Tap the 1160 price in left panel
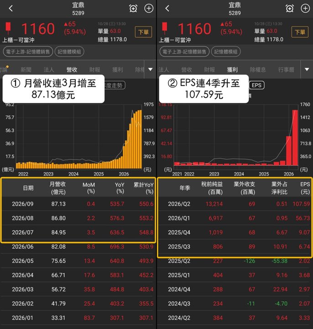Screen dimensions: 313x329 [x=38, y=29]
